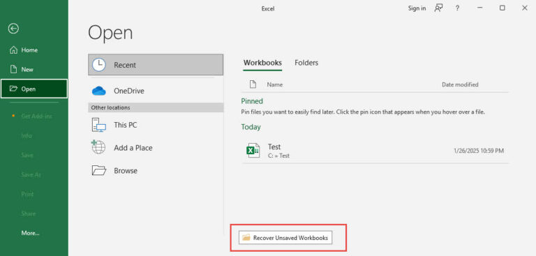Select Open in the backstage sidebar
This screenshot has width=536, height=256.
click(x=33, y=89)
